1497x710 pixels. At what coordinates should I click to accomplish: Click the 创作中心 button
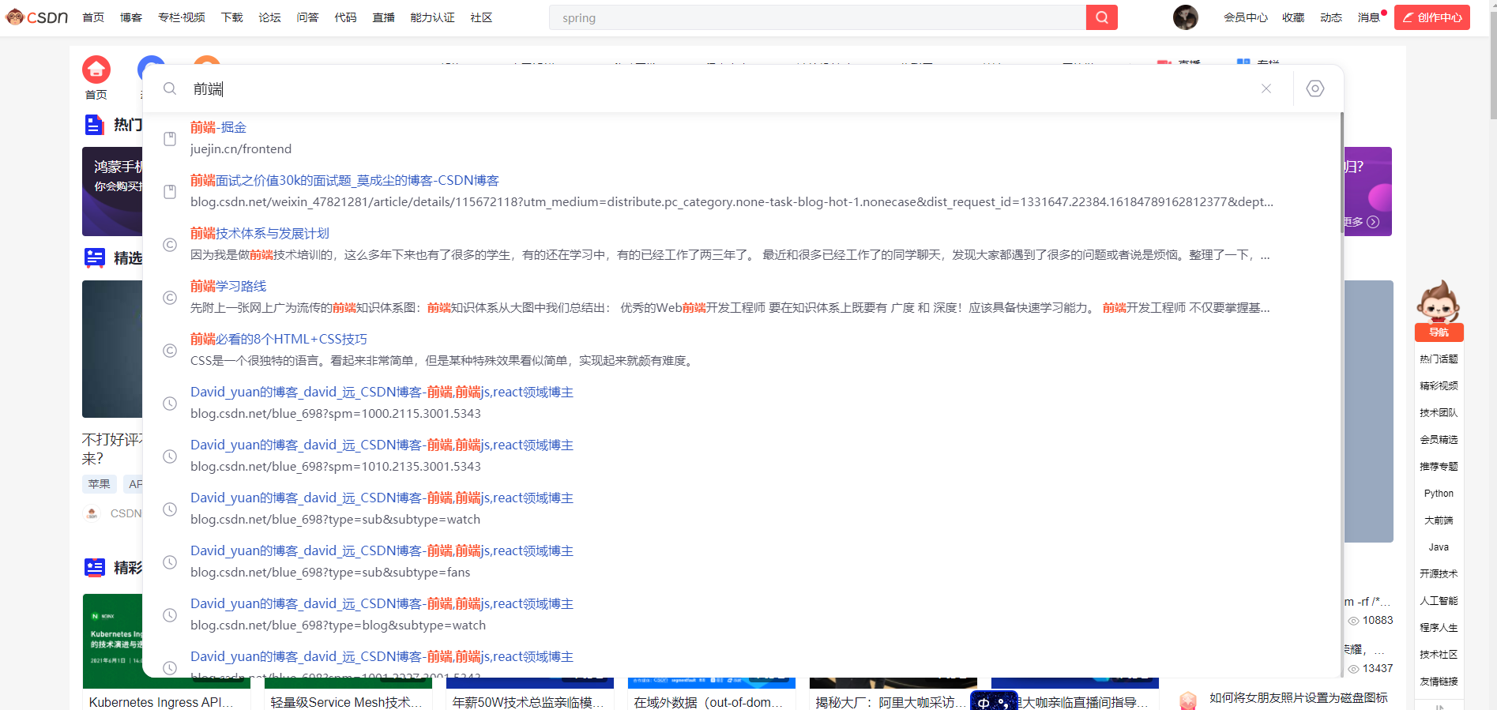[1431, 17]
